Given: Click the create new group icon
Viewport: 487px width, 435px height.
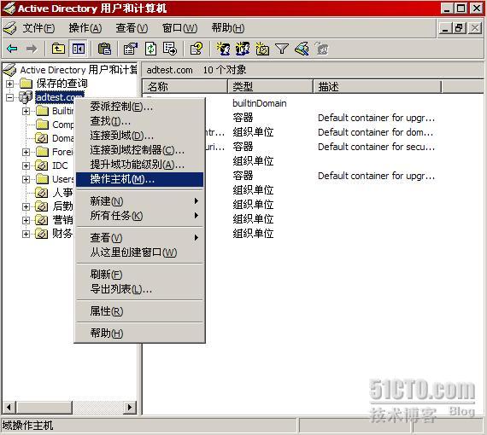Looking at the screenshot, I should (x=243, y=49).
